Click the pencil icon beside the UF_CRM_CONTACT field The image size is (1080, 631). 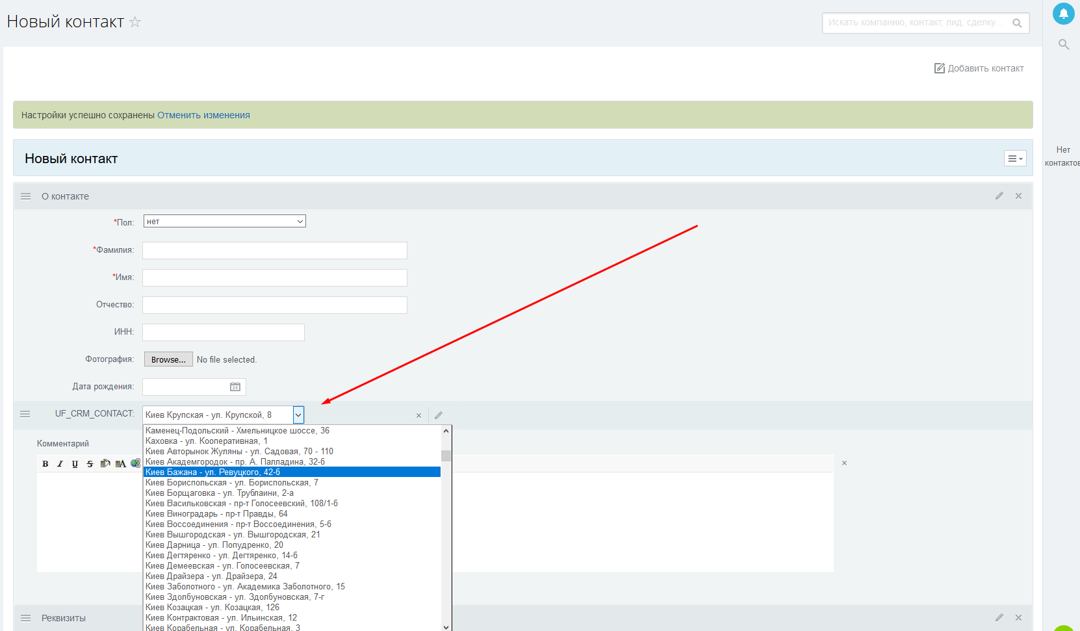pos(439,415)
